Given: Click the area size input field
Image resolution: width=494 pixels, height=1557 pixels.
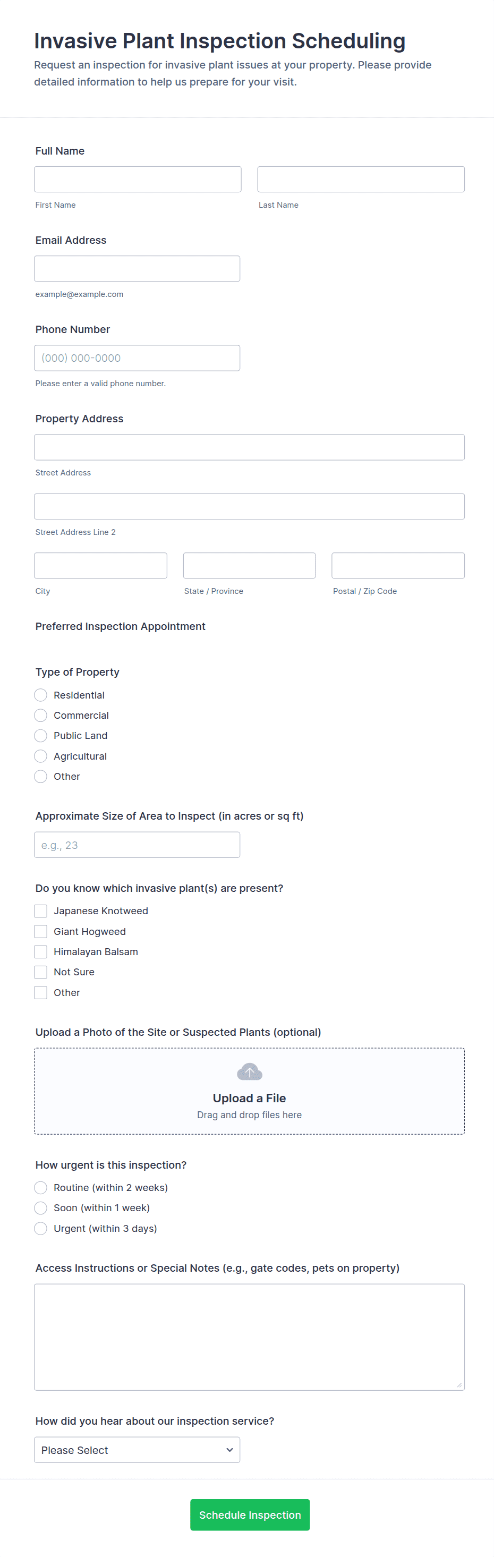Looking at the screenshot, I should (x=137, y=845).
